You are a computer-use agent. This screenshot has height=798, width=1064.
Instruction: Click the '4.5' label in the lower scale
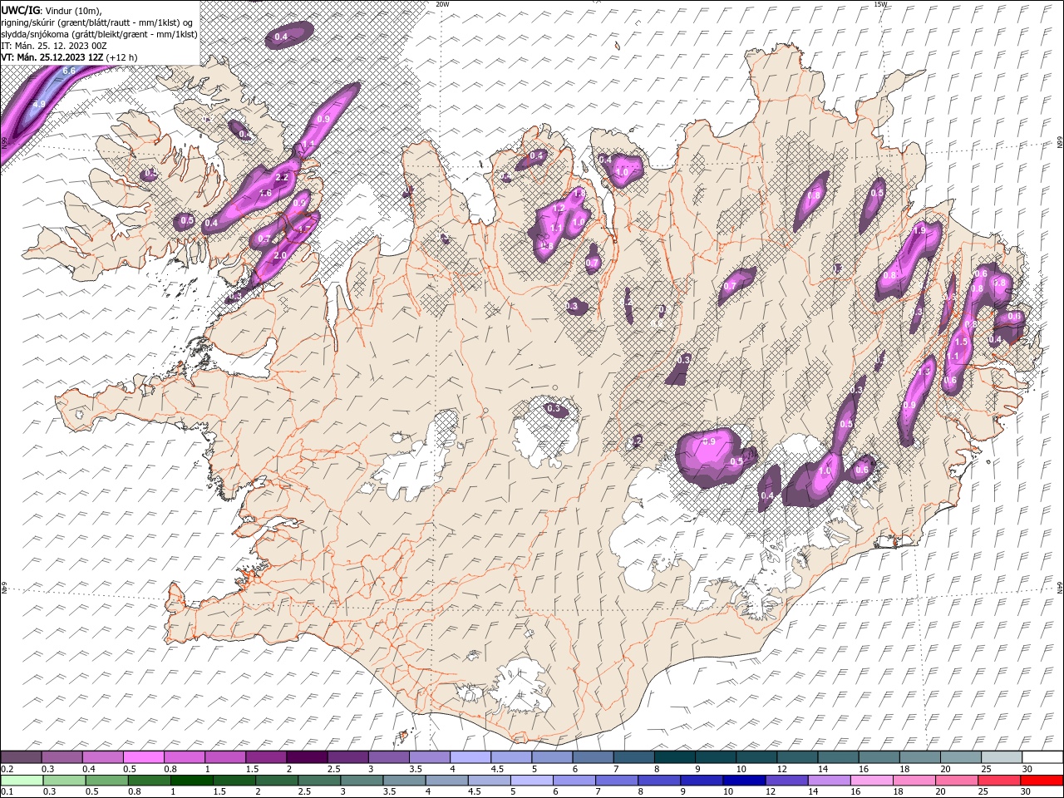pyautogui.click(x=475, y=791)
